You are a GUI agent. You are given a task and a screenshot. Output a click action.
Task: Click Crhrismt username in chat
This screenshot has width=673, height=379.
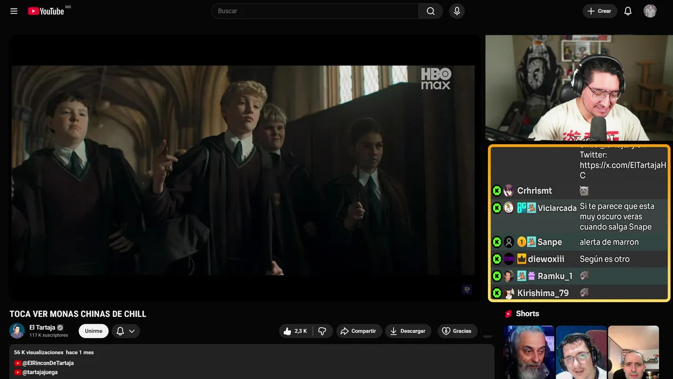click(534, 191)
